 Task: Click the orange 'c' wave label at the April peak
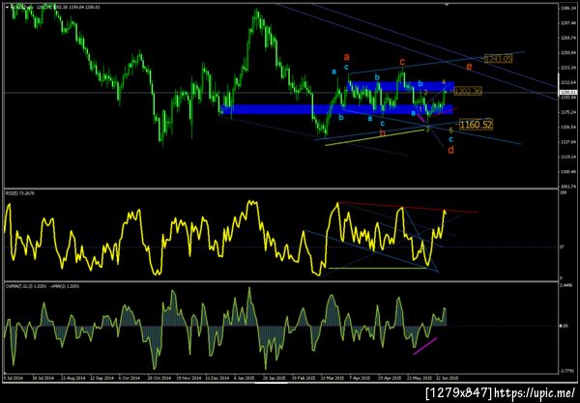(x=402, y=62)
